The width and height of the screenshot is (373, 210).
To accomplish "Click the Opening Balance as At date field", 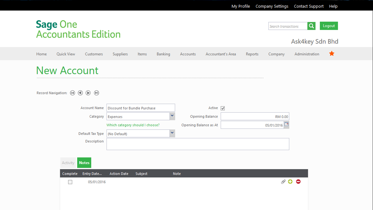I will [x=252, y=125].
